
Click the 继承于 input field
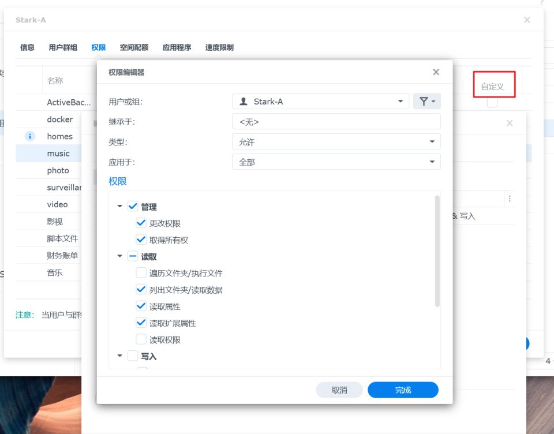click(336, 122)
